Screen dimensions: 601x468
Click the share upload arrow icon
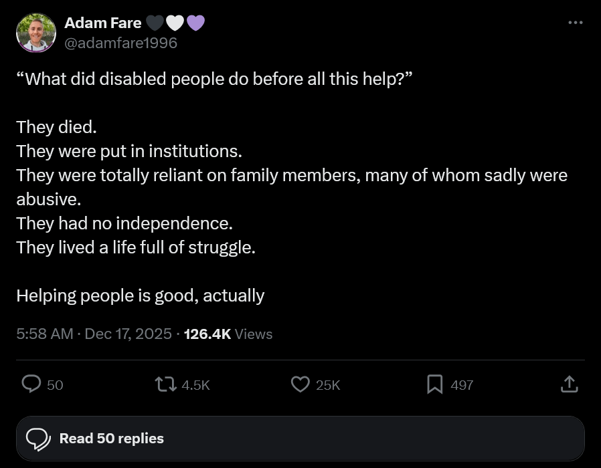point(569,384)
